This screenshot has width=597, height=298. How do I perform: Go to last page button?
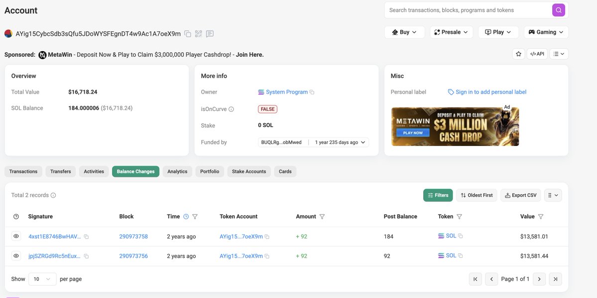[x=556, y=279]
